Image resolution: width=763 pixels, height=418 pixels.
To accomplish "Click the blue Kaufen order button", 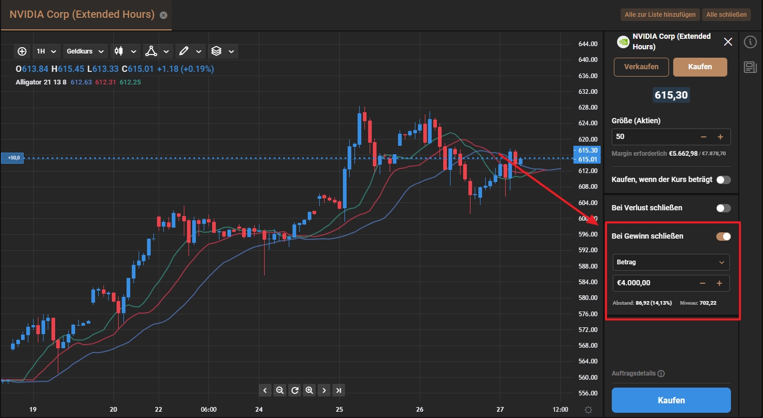I will (671, 400).
